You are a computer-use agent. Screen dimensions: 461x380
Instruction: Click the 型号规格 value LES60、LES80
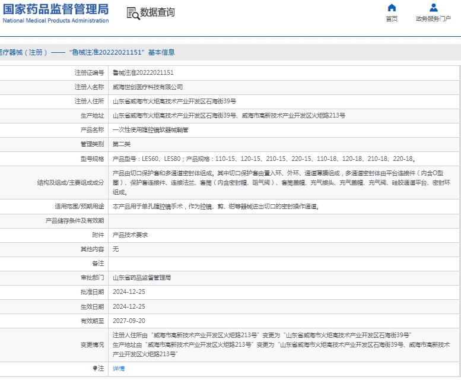tap(264, 159)
